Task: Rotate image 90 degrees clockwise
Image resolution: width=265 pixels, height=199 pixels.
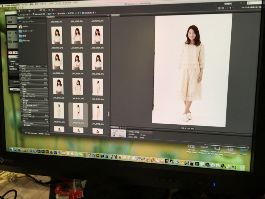Action: click(61, 10)
